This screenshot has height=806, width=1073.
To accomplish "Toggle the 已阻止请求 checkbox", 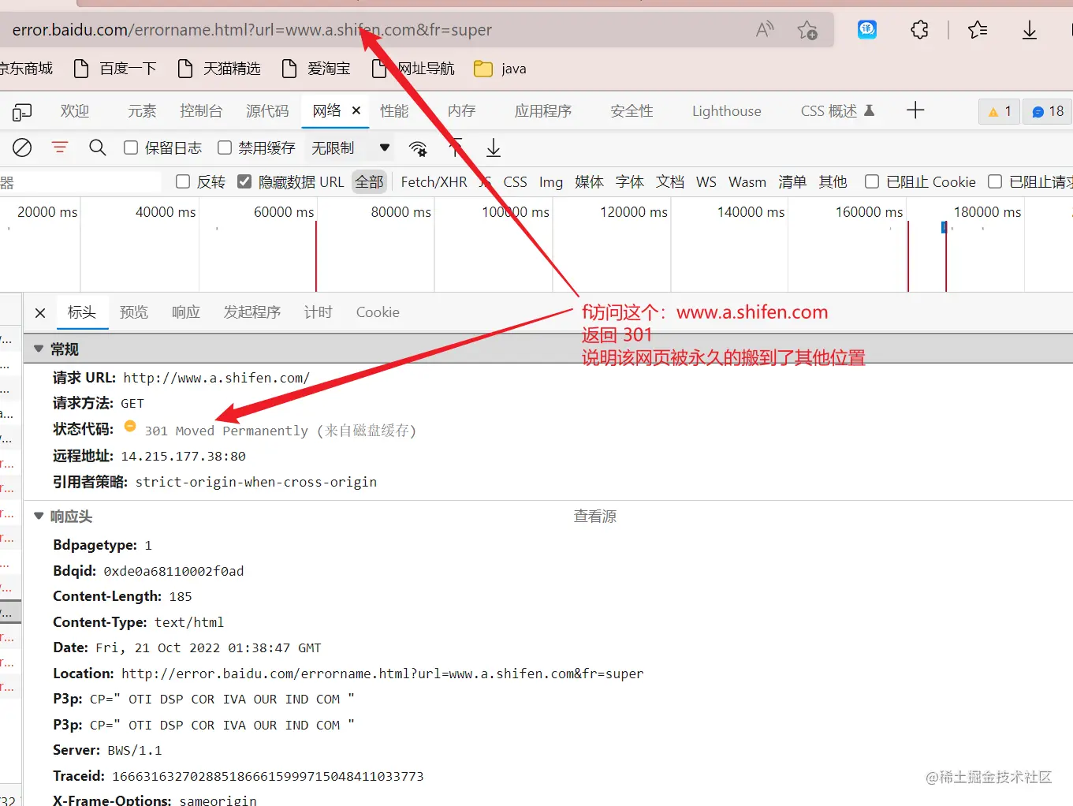I will click(x=995, y=182).
